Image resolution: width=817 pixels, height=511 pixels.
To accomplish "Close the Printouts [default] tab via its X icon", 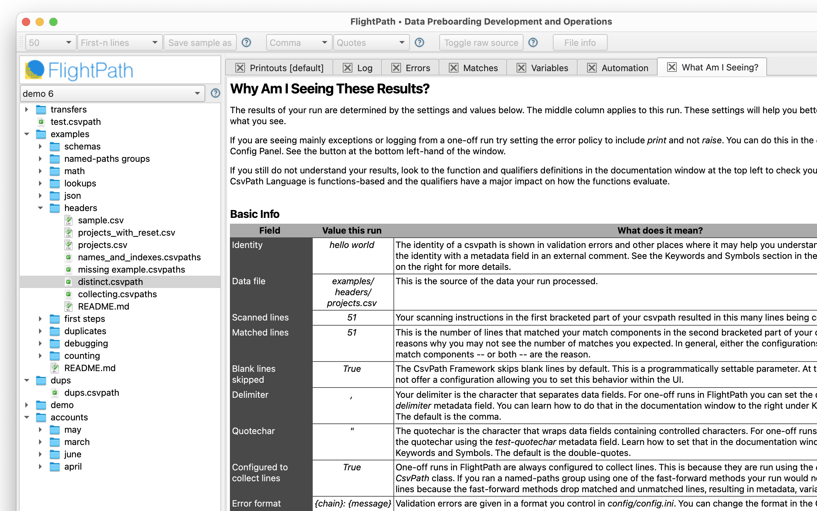I will coord(240,68).
